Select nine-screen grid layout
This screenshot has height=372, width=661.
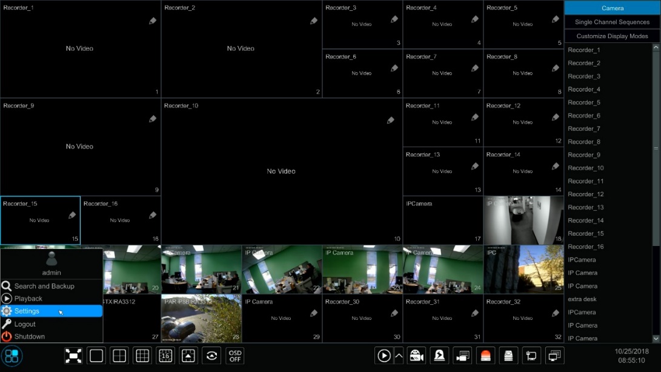tap(142, 356)
